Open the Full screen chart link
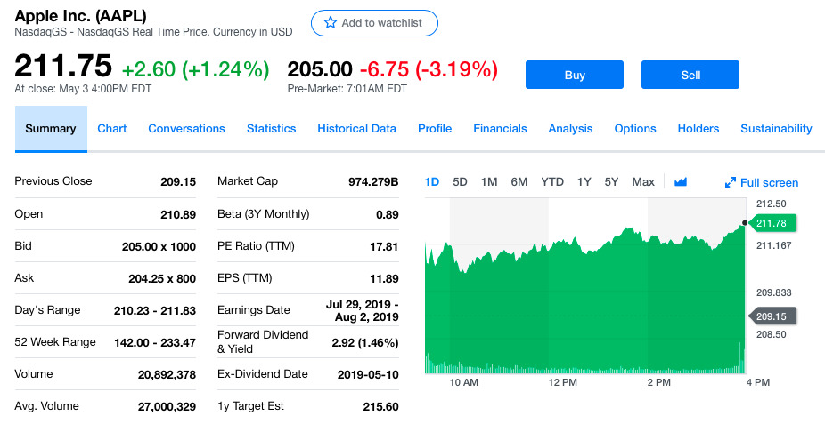825x424 pixels. (762, 182)
